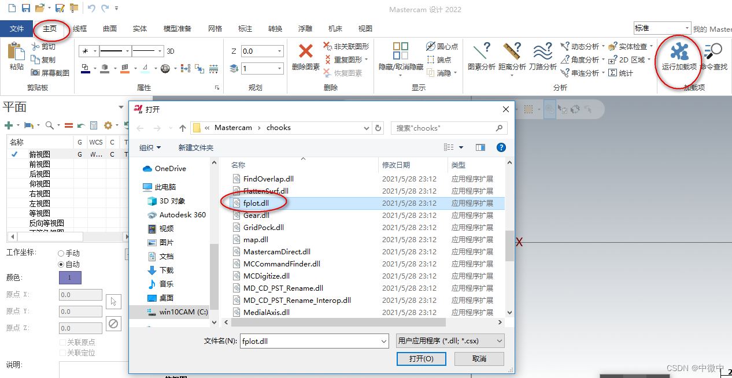732x378 pixels.
Task: Click 复制 (Copy) button
Action: tap(43, 60)
